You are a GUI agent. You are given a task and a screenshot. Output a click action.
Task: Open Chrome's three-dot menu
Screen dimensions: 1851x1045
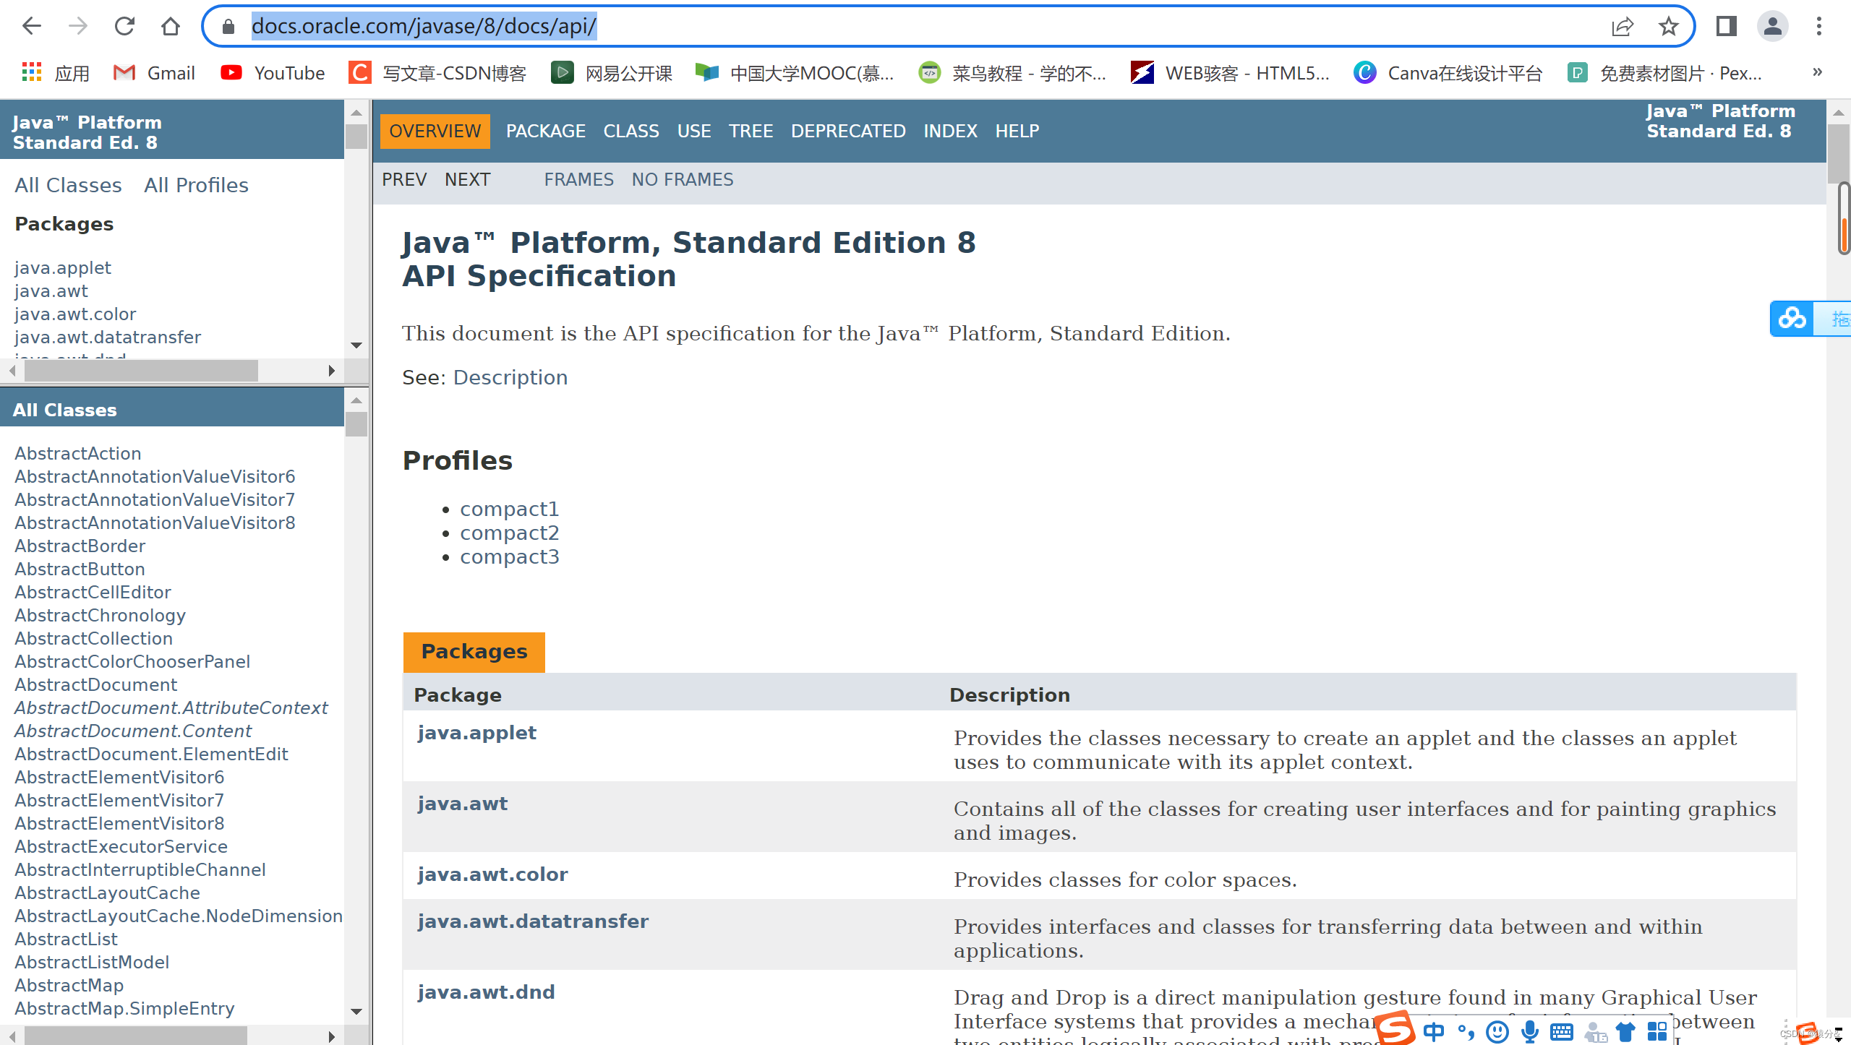[1821, 26]
